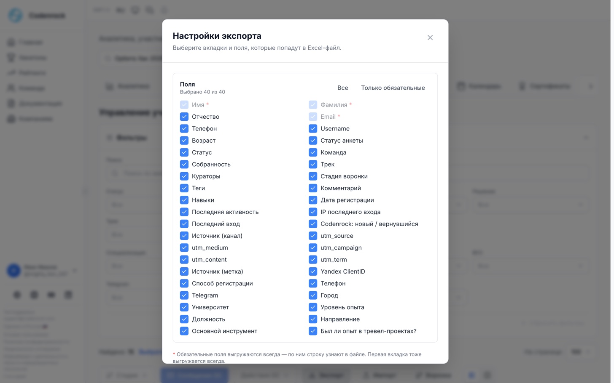Uncheck IP последнего входа field

click(x=313, y=212)
